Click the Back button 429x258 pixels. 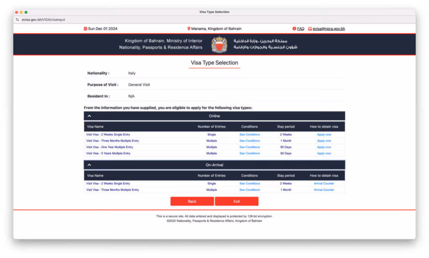[192, 202]
